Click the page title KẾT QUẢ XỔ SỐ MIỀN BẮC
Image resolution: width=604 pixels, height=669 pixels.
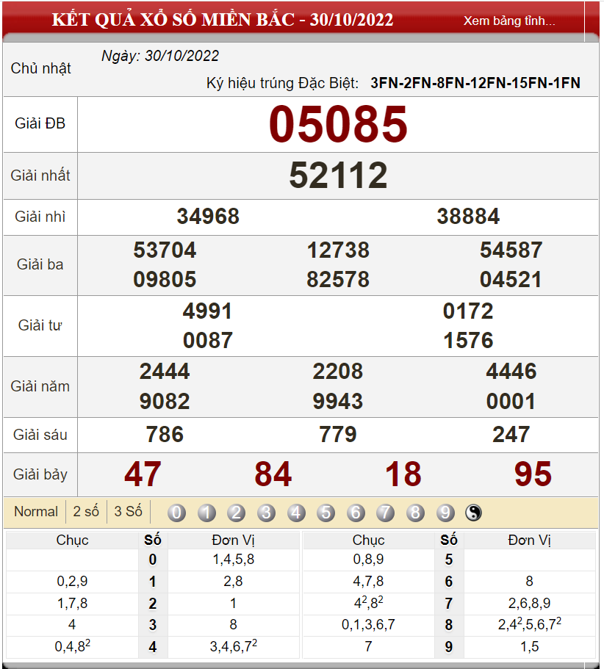pos(173,20)
